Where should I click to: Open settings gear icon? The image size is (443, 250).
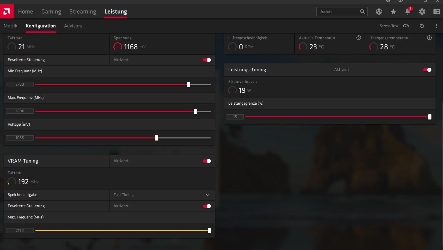pos(422,12)
